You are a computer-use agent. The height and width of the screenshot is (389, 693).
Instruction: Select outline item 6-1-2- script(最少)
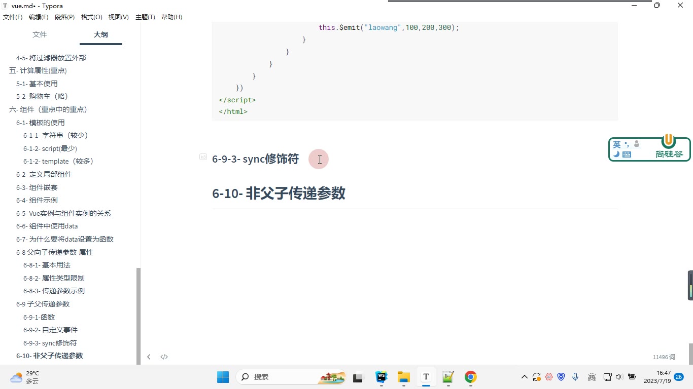pyautogui.click(x=50, y=148)
